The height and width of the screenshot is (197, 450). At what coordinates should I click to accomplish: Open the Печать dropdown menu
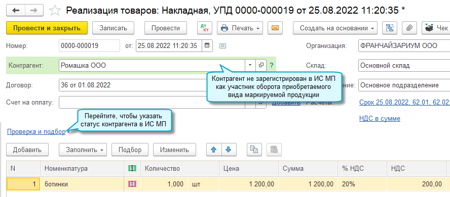click(x=240, y=28)
